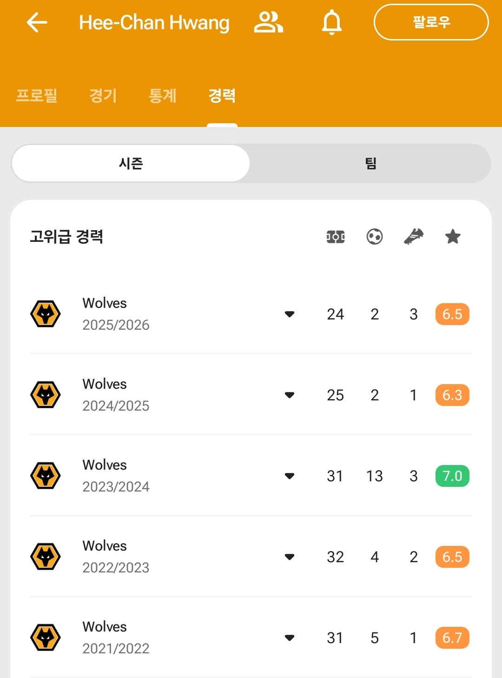Expand the Wolves 2023/2024 season row
This screenshot has height=678, width=502.
tap(290, 476)
